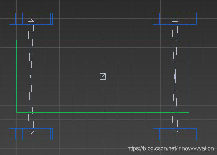This screenshot has width=217, height=155.
Task: Select the top-left blue wheel wireframe
Action: pyautogui.click(x=31, y=19)
